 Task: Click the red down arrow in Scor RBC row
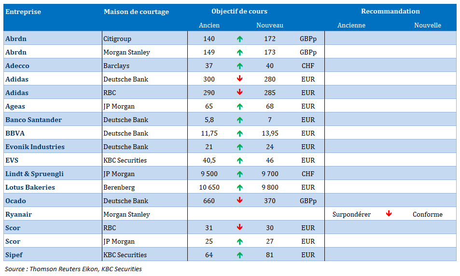point(240,228)
